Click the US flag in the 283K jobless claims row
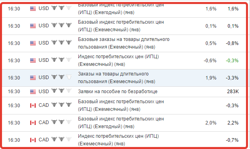Screen dimensions: 250x149 pos(33,92)
